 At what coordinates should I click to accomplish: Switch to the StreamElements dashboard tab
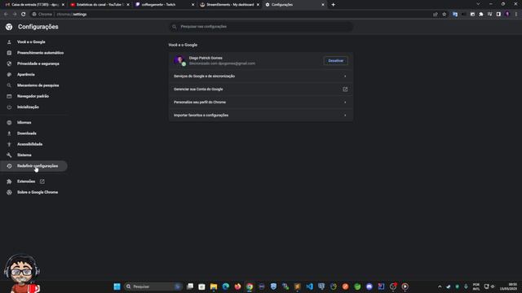(228, 5)
